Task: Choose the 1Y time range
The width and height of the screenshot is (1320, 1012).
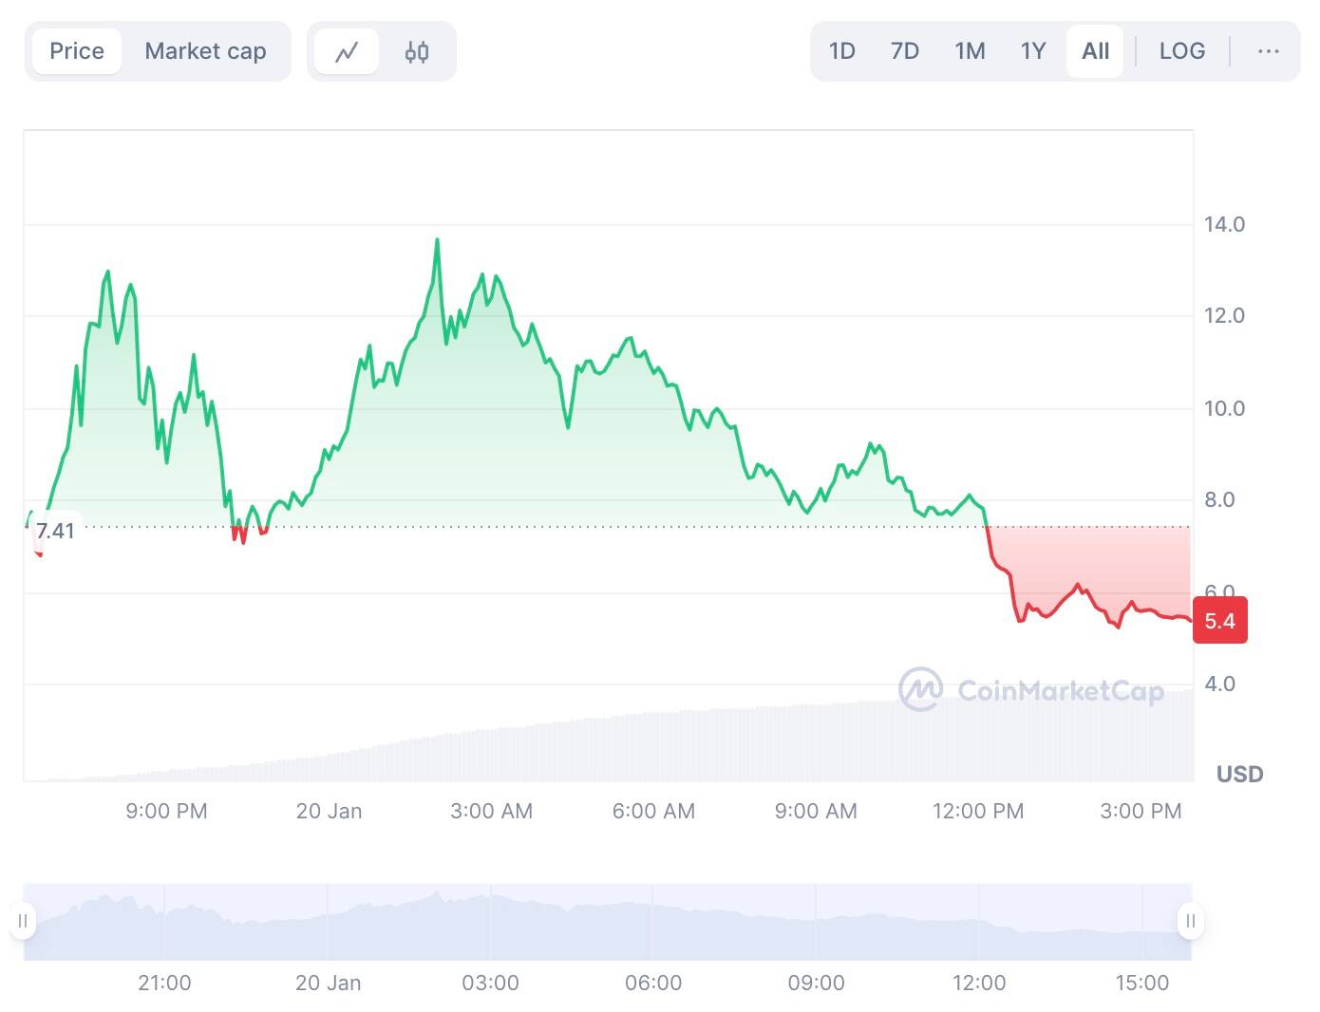Action: [1033, 51]
